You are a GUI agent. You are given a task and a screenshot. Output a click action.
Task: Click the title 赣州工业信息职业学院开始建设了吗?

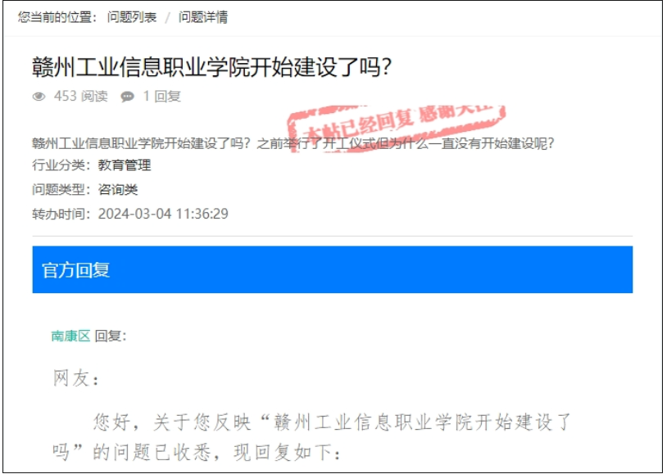pyautogui.click(x=211, y=67)
